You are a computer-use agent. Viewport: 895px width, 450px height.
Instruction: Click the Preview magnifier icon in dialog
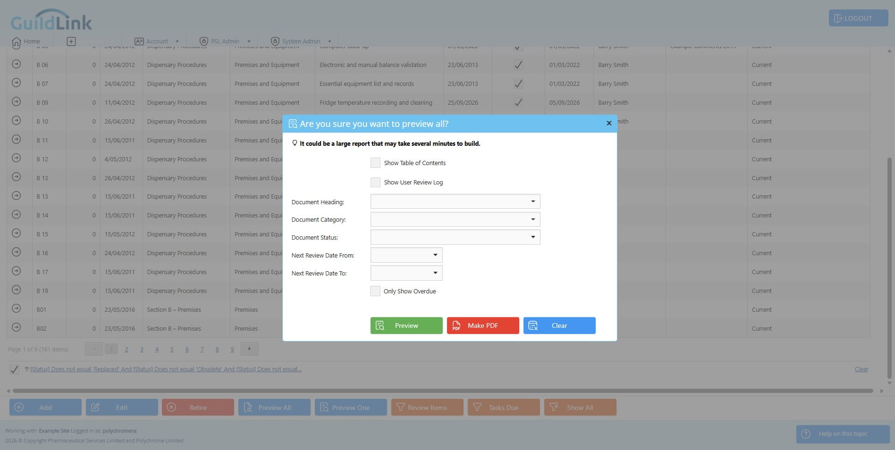[380, 325]
